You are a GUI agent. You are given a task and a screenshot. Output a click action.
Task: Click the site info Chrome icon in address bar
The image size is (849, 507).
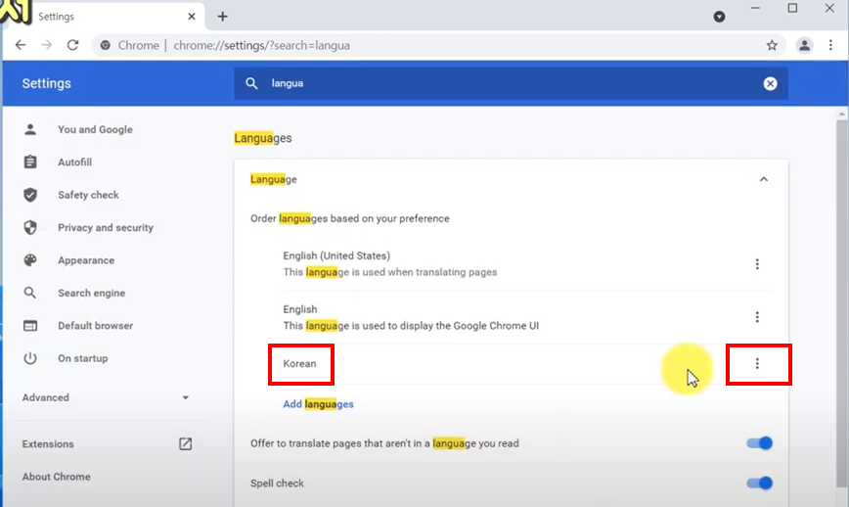click(106, 45)
